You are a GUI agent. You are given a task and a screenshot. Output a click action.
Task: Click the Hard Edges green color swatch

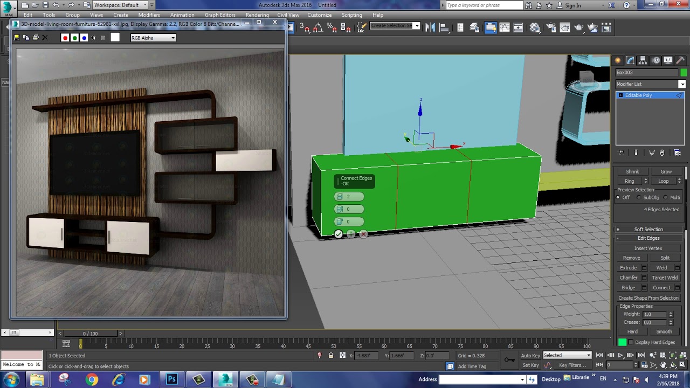[623, 343]
